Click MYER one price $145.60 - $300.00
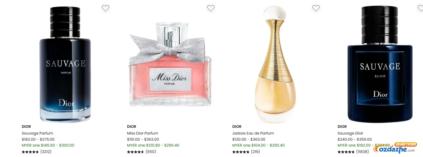Image resolution: width=423 pixels, height=157 pixels. 48,145
